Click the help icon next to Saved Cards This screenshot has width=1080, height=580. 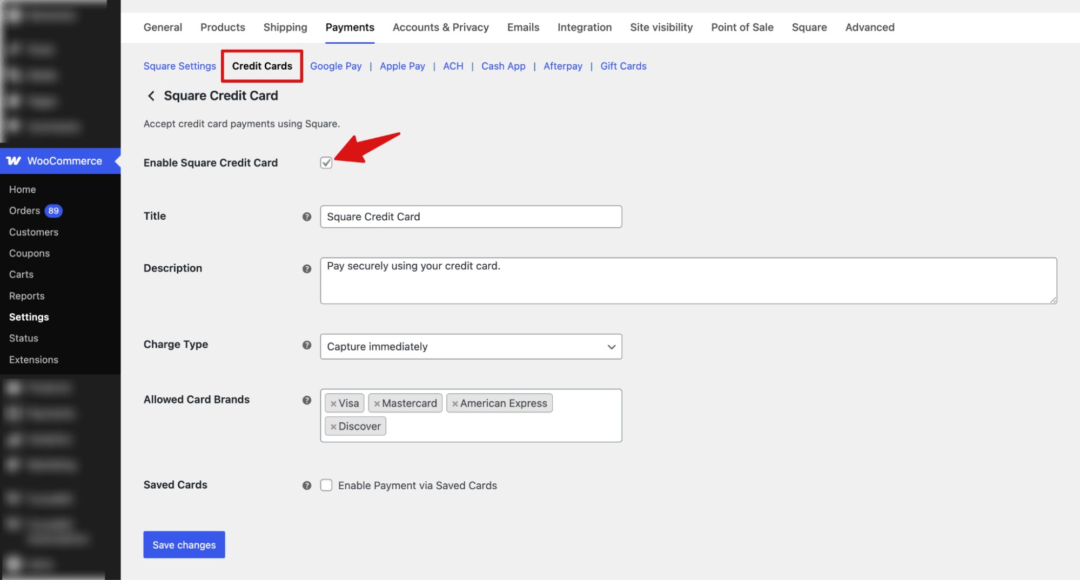tap(307, 485)
